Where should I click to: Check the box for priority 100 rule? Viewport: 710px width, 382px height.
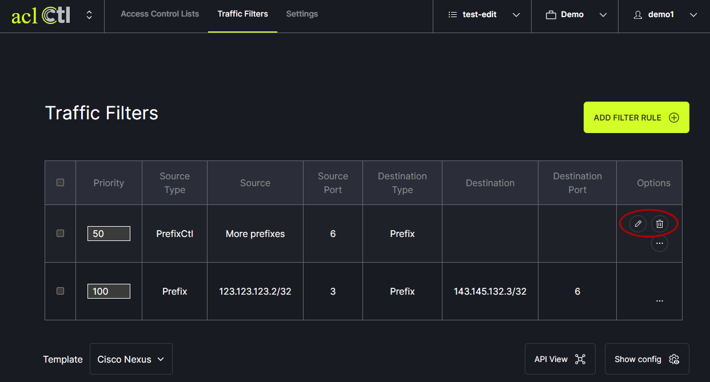(61, 291)
